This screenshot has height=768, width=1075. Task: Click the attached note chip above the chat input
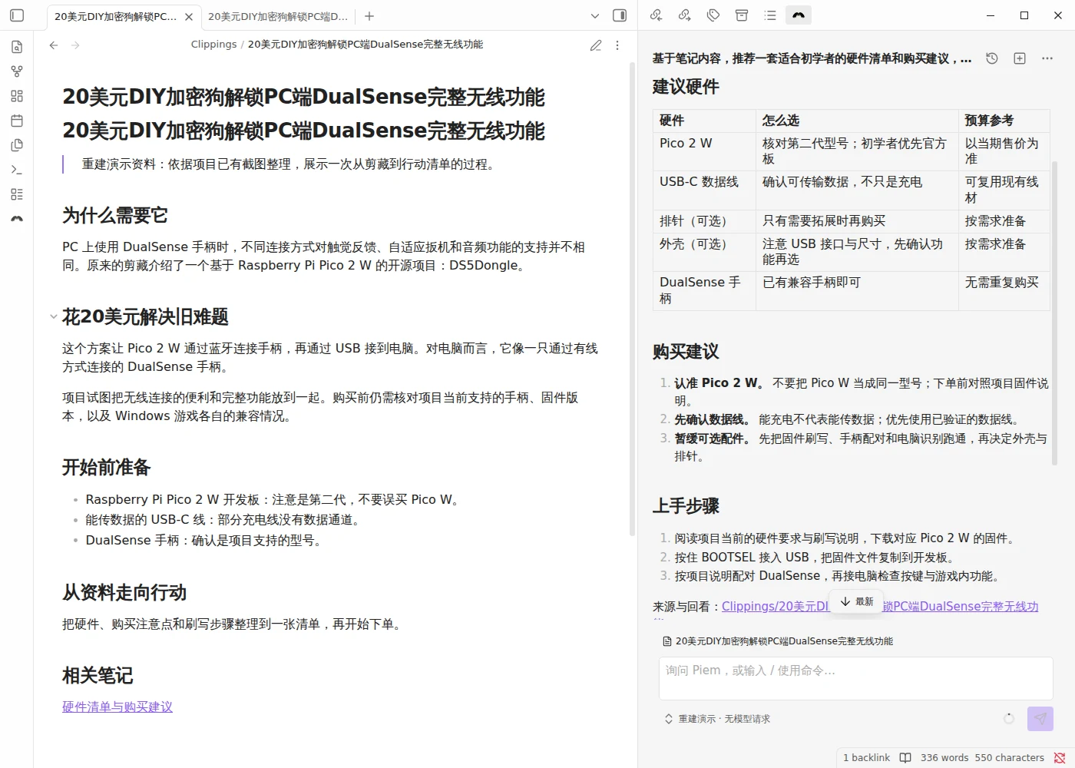[x=777, y=641]
